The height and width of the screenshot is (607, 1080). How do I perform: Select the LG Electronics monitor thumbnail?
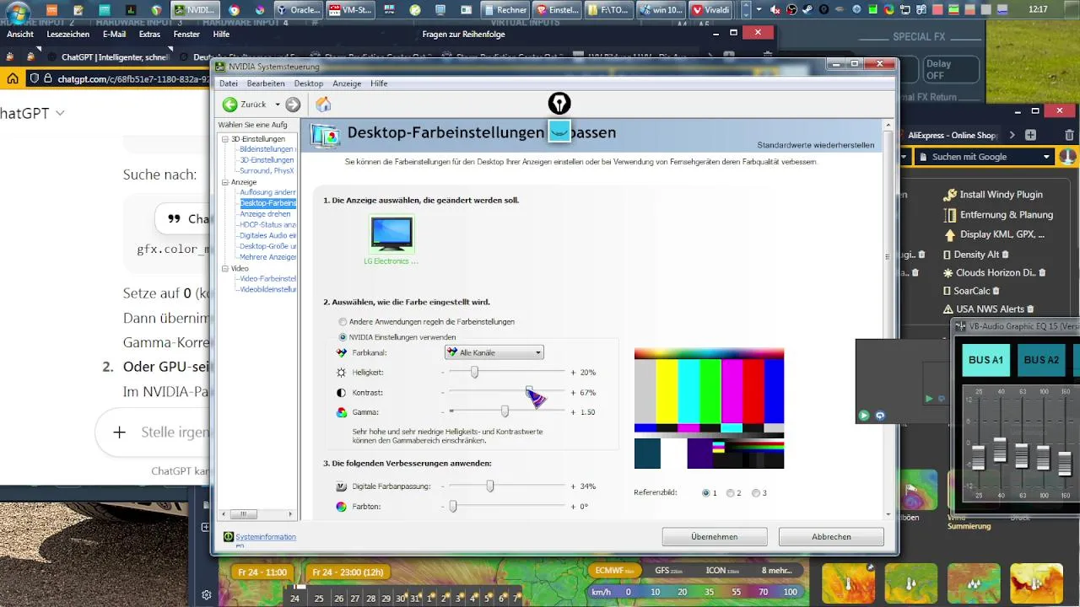pyautogui.click(x=391, y=234)
